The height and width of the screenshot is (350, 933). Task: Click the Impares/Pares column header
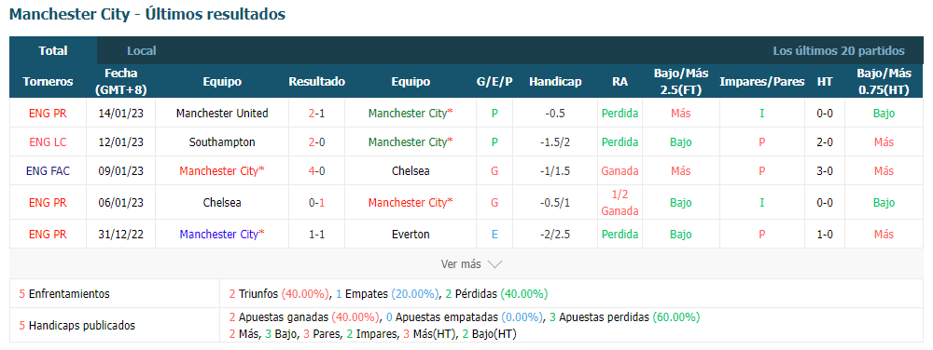(761, 82)
